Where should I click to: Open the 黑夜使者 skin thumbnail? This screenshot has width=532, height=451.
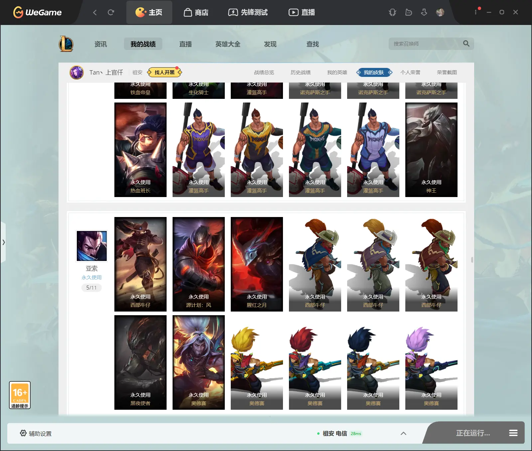140,362
